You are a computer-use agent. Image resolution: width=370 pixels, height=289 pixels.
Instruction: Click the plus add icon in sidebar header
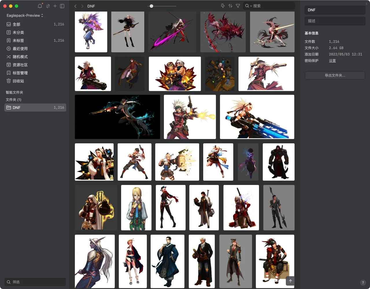55,6
